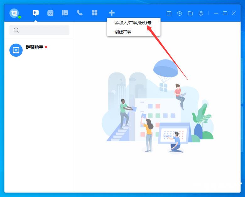This screenshot has height=197, width=245.
Task: Close the chat window
Action: coord(234,13)
